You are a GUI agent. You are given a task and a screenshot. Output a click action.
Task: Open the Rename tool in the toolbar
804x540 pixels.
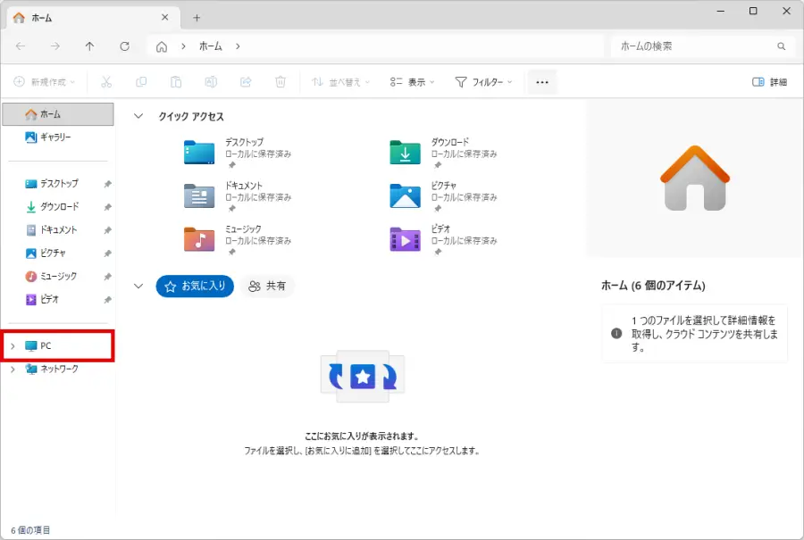(211, 81)
